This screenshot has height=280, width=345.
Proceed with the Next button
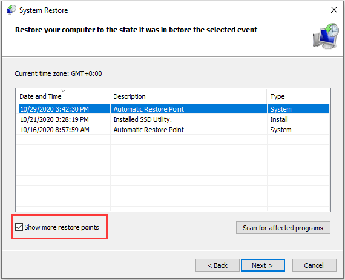[x=263, y=265]
